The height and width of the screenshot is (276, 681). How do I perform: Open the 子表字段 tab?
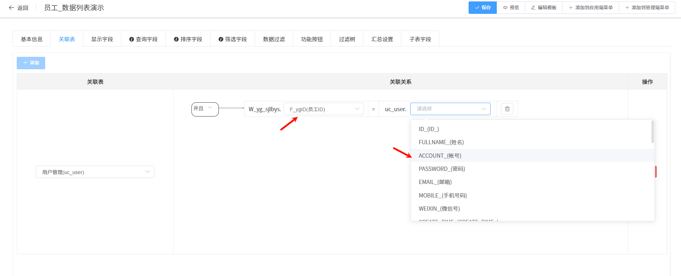420,39
